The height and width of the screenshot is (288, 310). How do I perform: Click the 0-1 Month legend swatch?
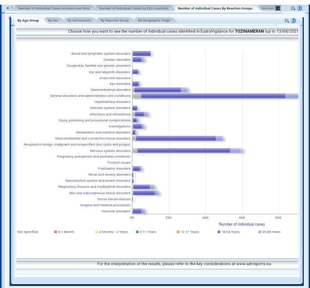[56, 232]
